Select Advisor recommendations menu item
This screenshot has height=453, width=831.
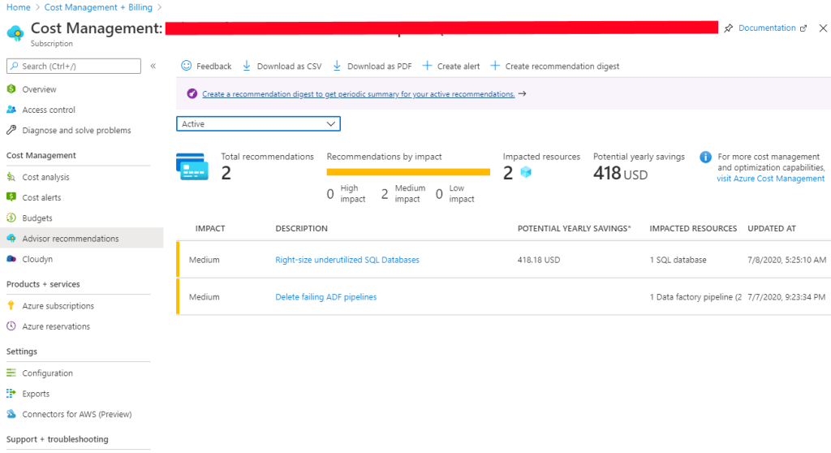click(x=70, y=239)
